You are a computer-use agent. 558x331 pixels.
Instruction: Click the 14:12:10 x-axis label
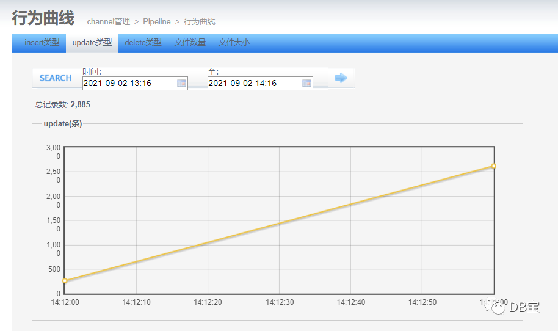136,302
